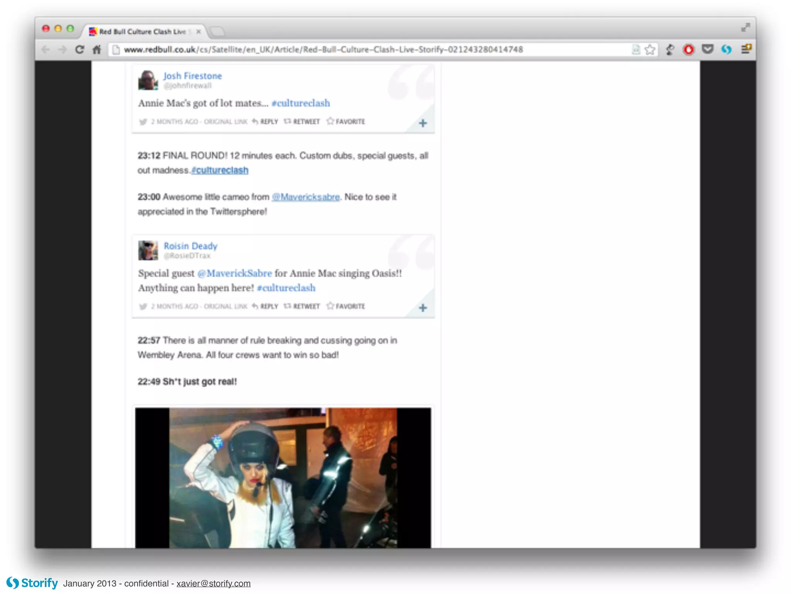Open a new browser tab
The height and width of the screenshot is (593, 791).
(x=217, y=32)
